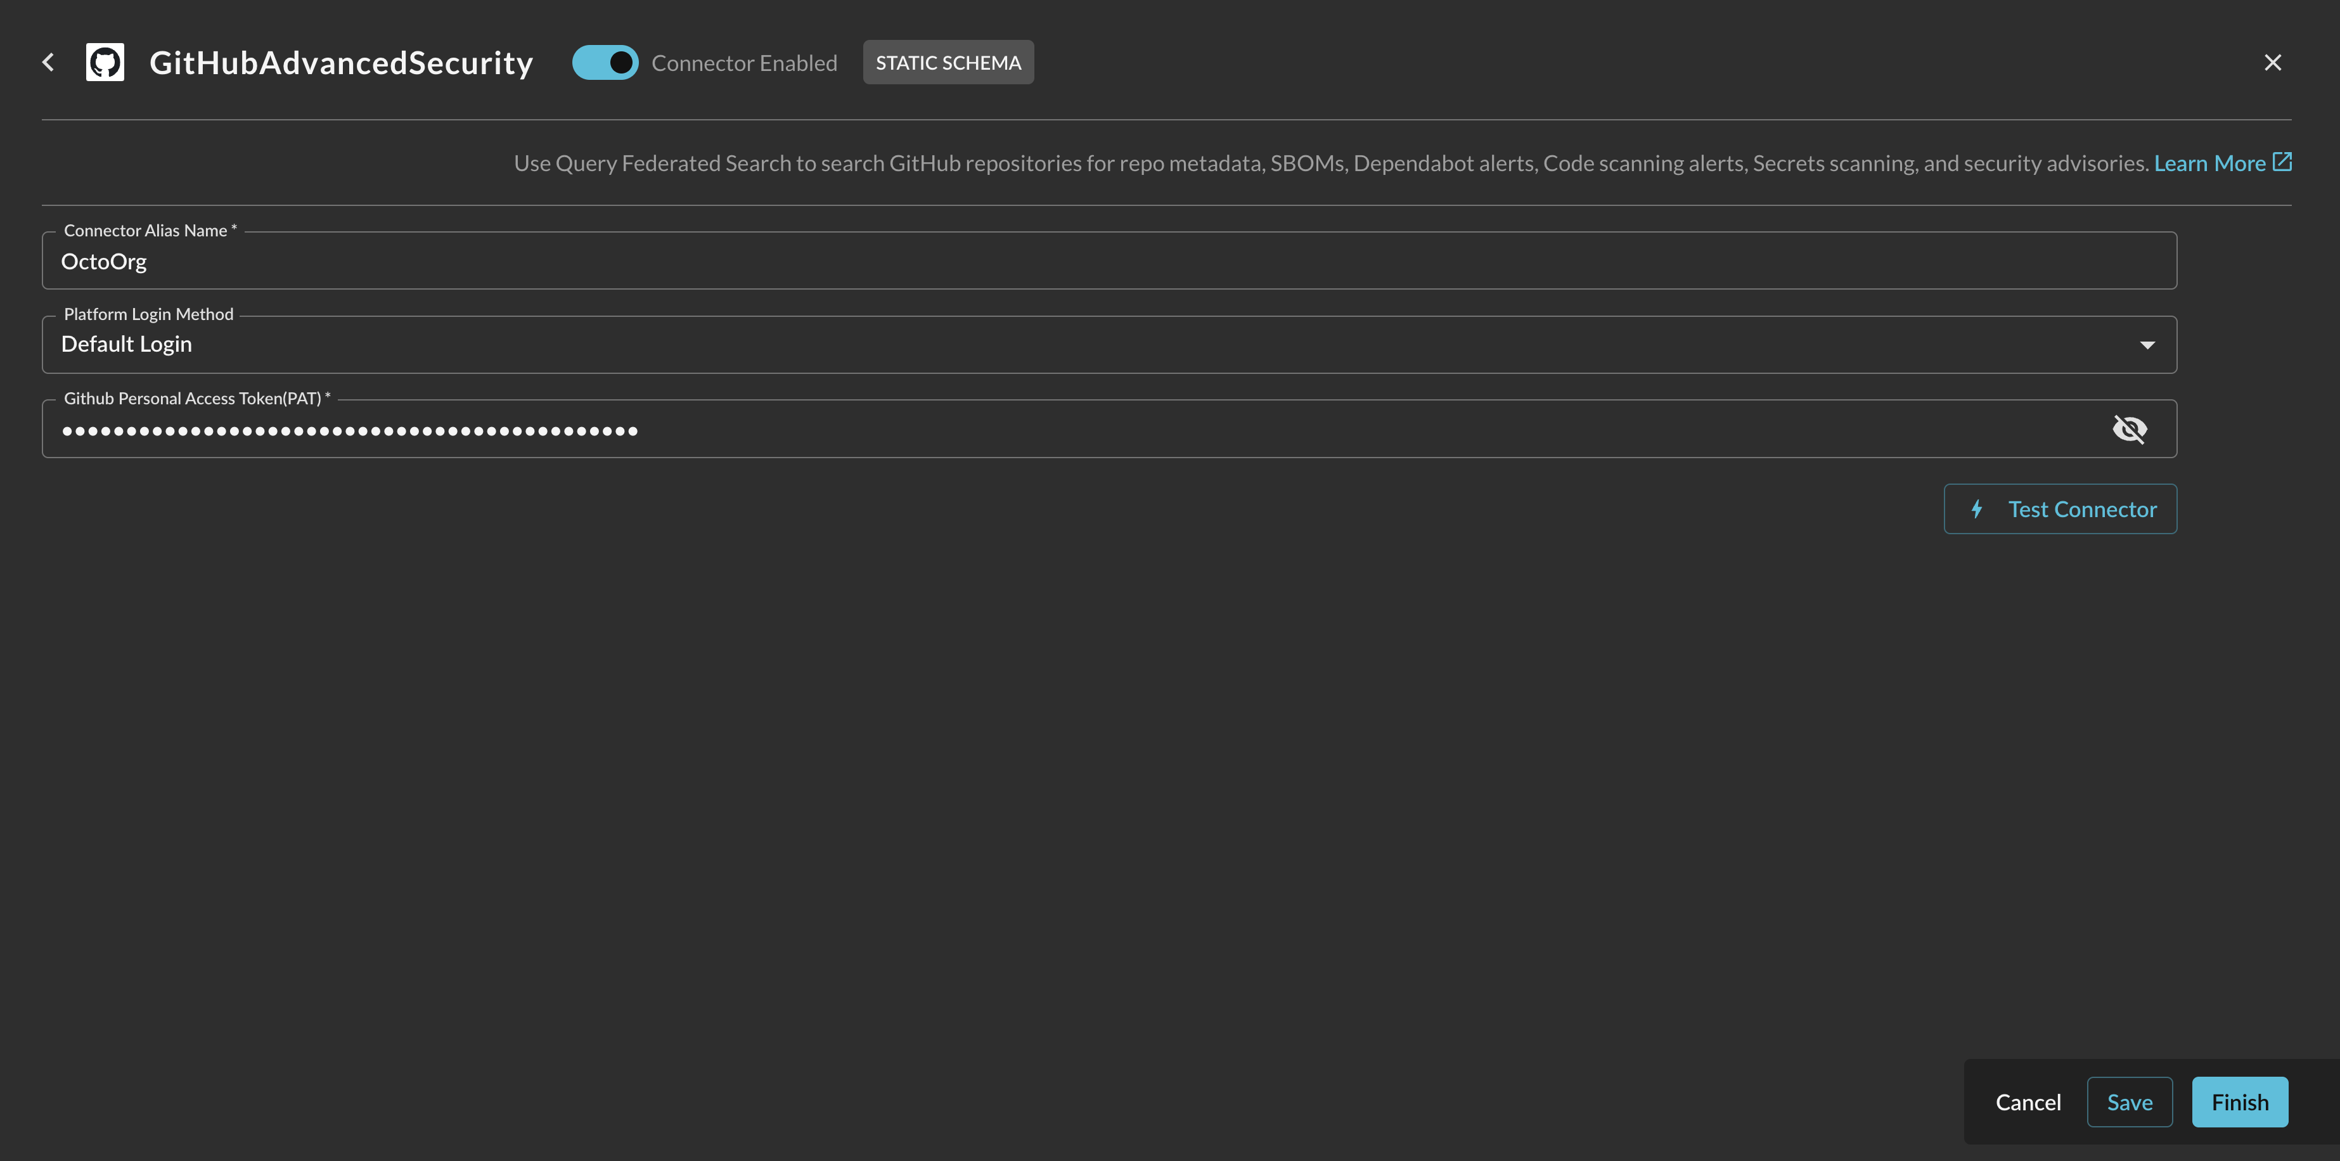Click the Connector Alias Name field
The height and width of the screenshot is (1161, 2340).
click(1109, 260)
